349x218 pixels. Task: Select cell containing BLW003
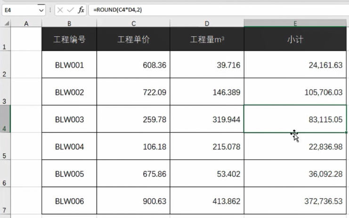69,119
